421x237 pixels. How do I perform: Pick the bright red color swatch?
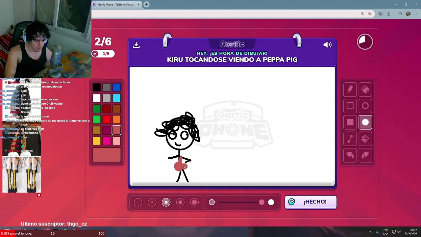(107, 119)
